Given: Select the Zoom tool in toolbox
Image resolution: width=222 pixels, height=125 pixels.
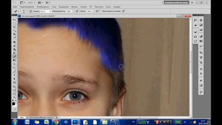Looking at the screenshot, I should click(x=14, y=97).
